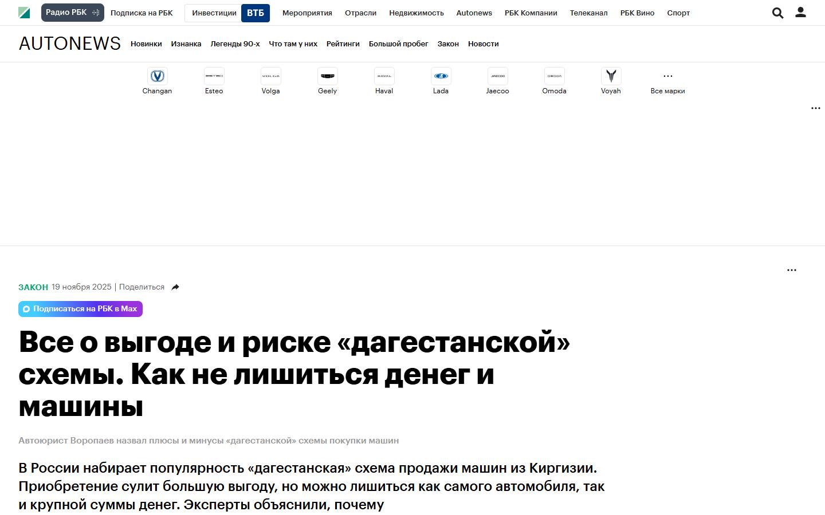This screenshot has width=825, height=515.
Task: Select Большой пробег tab
Action: (x=399, y=44)
